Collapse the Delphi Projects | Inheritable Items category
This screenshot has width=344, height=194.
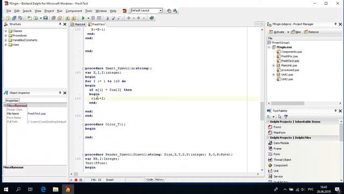click(x=268, y=122)
